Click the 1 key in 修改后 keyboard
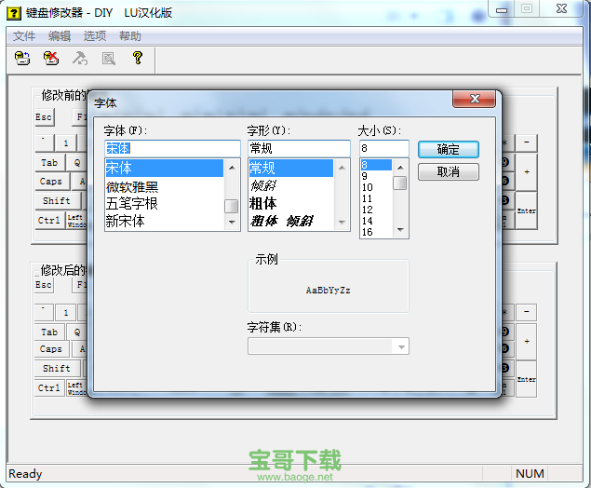 pyautogui.click(x=66, y=312)
